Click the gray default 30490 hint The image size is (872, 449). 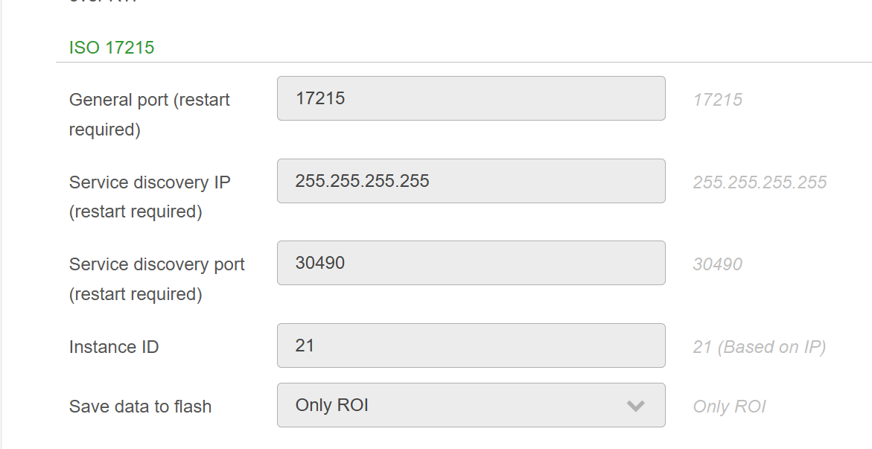[717, 264]
